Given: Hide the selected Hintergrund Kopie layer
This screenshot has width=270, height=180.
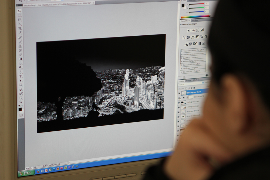Looking at the screenshot, I should pyautogui.click(x=179, y=93).
